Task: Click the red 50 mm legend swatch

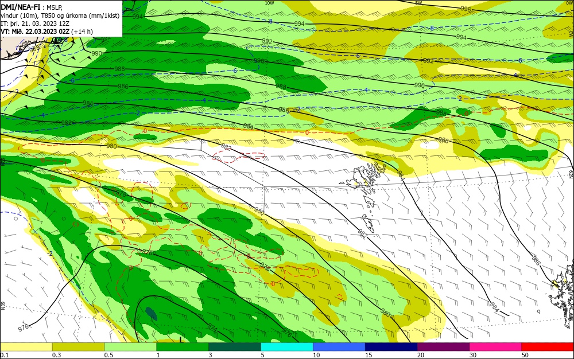Action: pos(548,347)
